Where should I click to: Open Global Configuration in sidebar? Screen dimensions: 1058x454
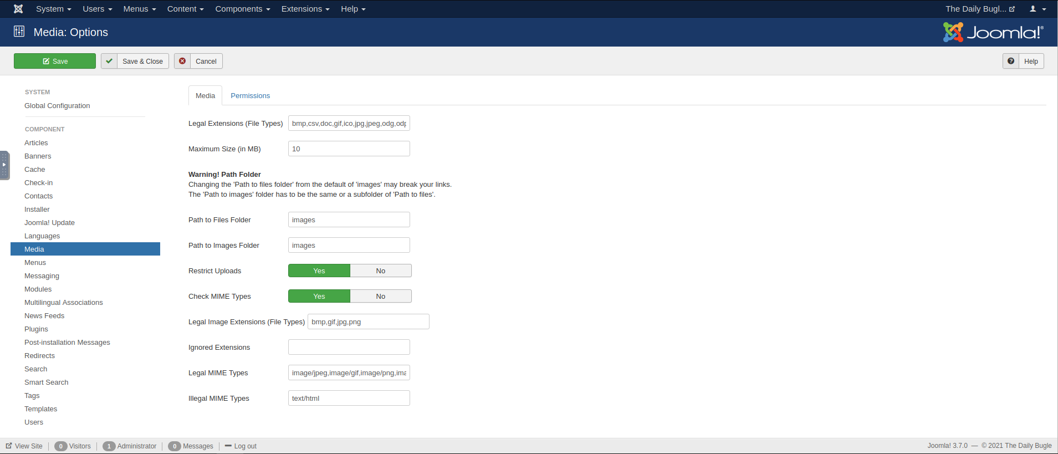tap(57, 105)
